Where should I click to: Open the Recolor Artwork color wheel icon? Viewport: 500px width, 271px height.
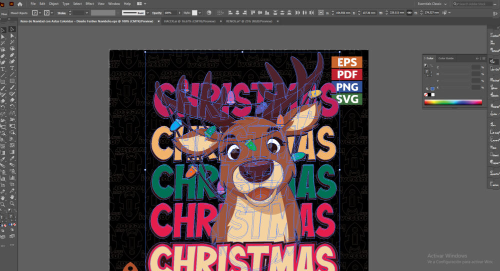point(209,13)
